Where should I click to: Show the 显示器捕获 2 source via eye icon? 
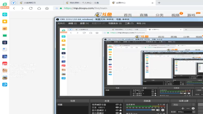pos(117,110)
